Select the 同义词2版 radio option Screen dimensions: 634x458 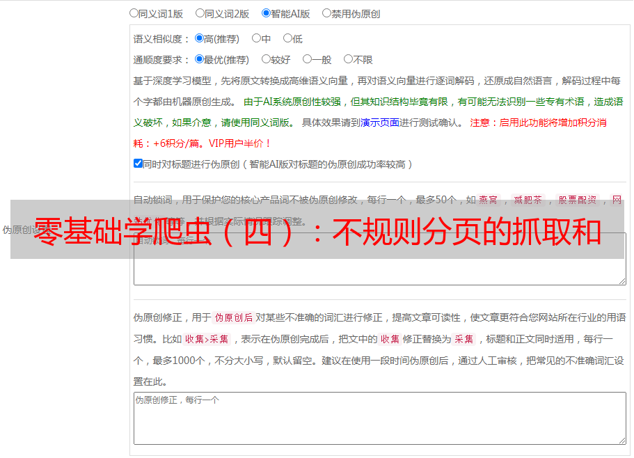[200, 13]
